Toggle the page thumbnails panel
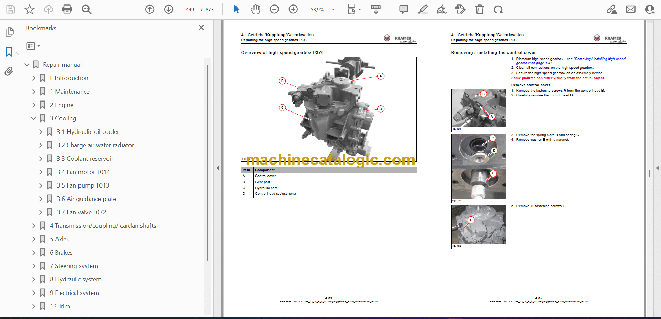This screenshot has height=319, width=661. 9,32
